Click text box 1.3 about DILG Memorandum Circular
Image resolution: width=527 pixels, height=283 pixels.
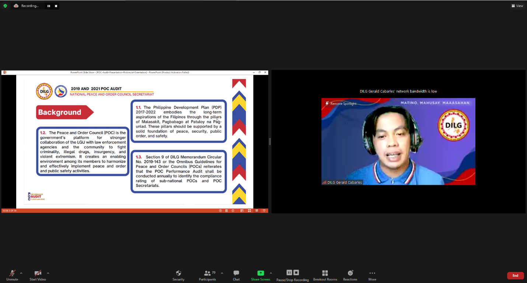[179, 171]
